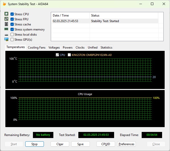
Task: Click the FPU percent icon
Action: [6, 19]
